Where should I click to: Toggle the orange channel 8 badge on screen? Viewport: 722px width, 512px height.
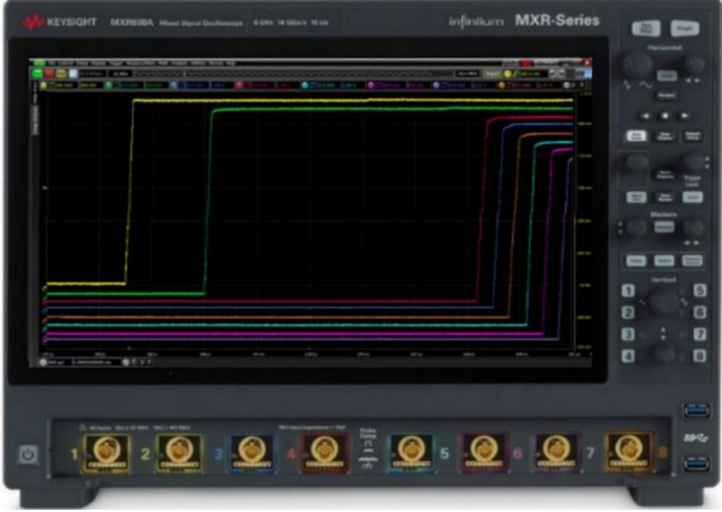pyautogui.click(x=501, y=86)
